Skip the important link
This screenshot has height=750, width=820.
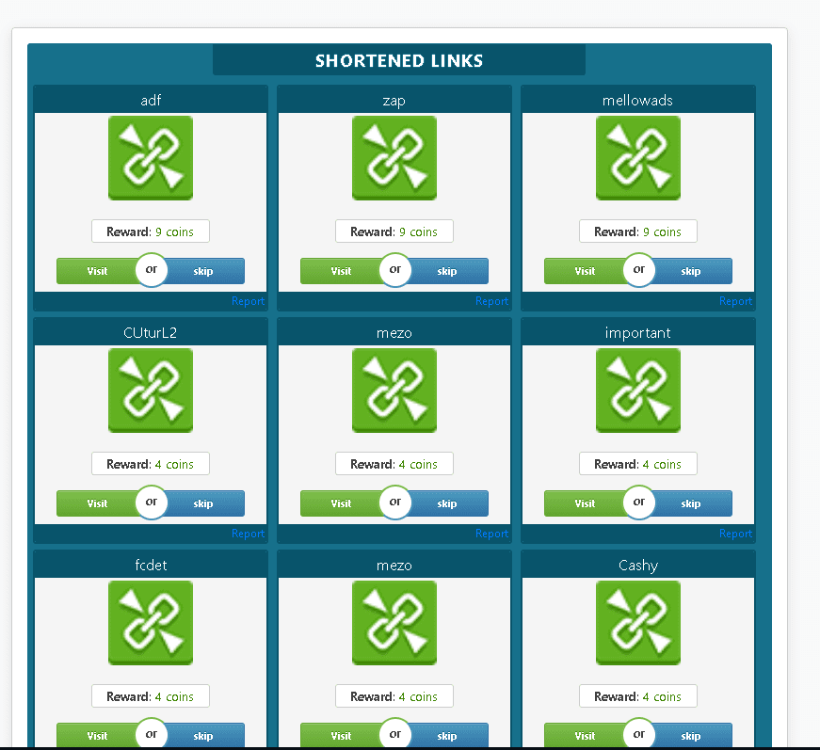point(691,503)
